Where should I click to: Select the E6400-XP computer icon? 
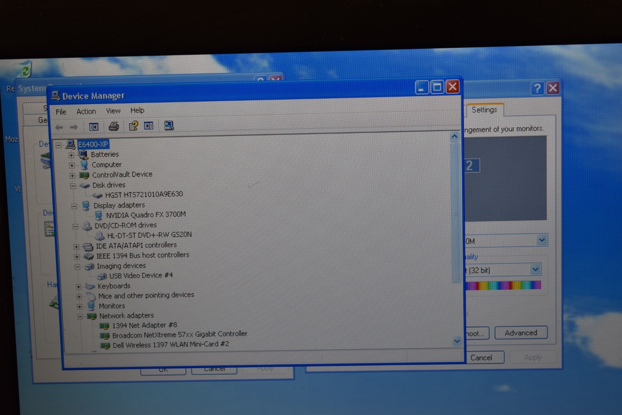[x=70, y=145]
